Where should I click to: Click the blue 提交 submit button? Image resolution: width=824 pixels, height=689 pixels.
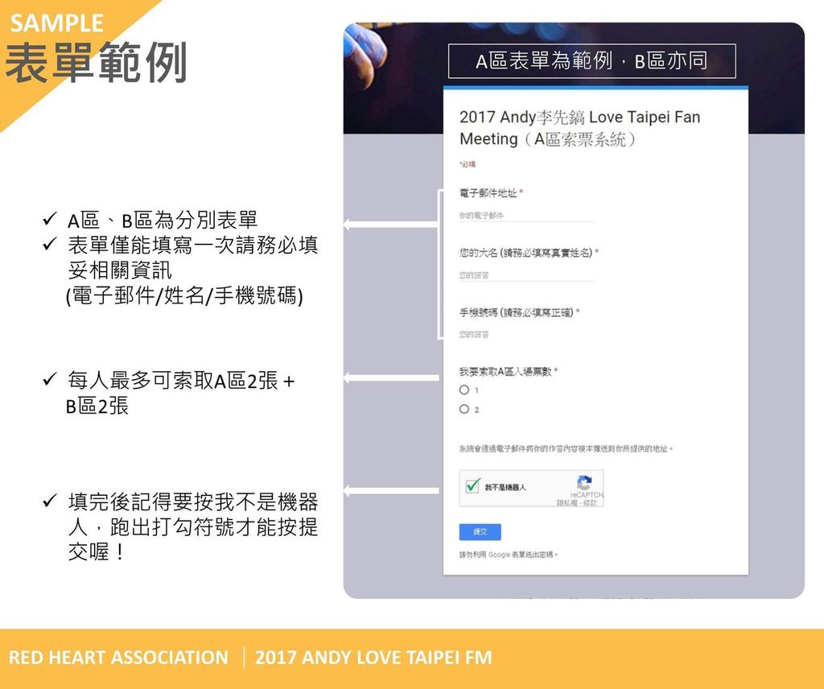point(480,532)
